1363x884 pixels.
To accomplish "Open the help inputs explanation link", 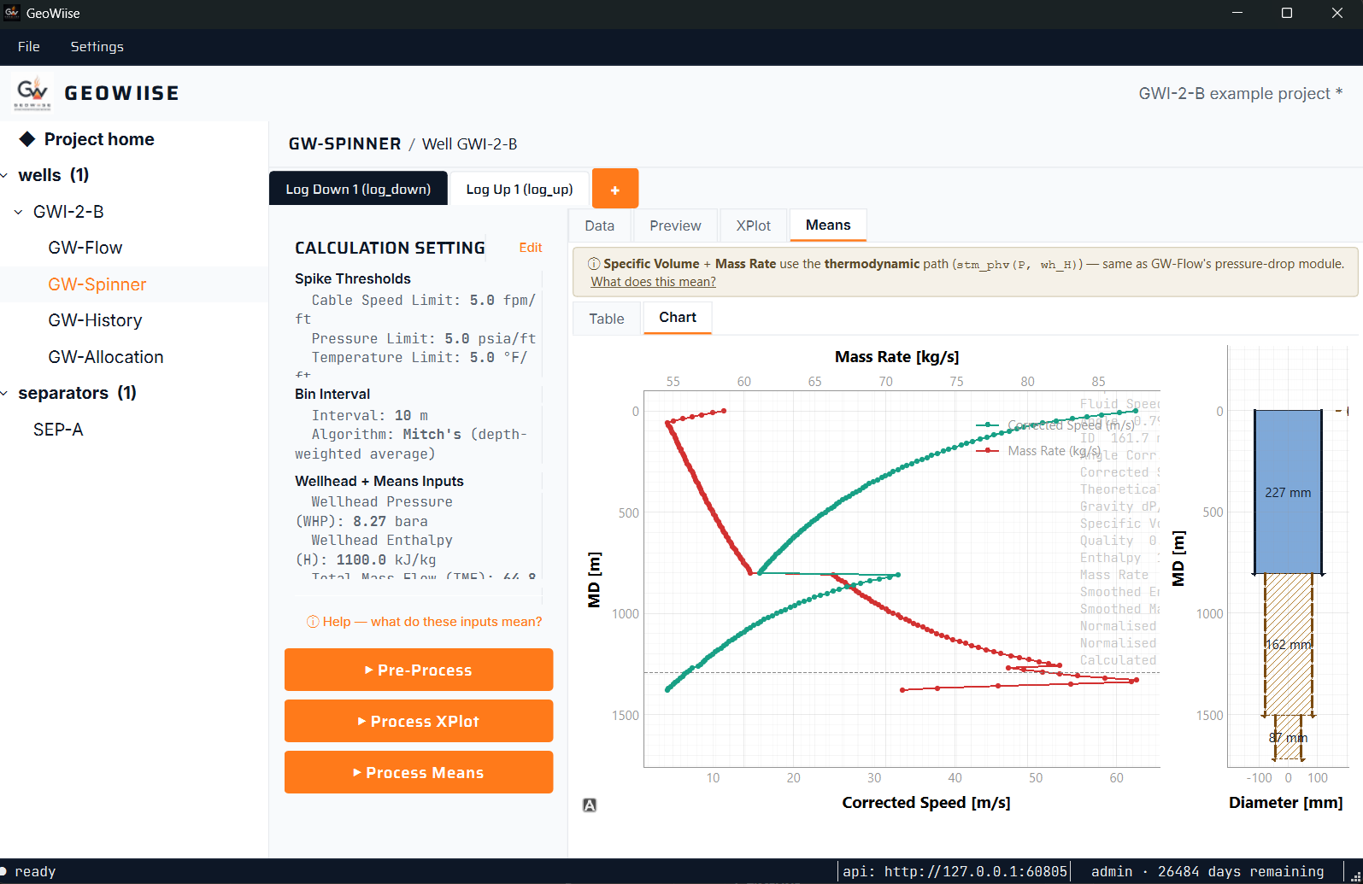I will (x=425, y=622).
